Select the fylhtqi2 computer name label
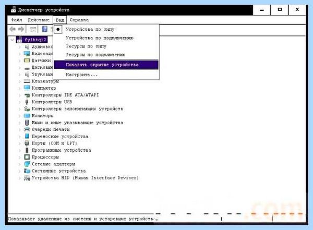313x230 pixels. point(35,40)
